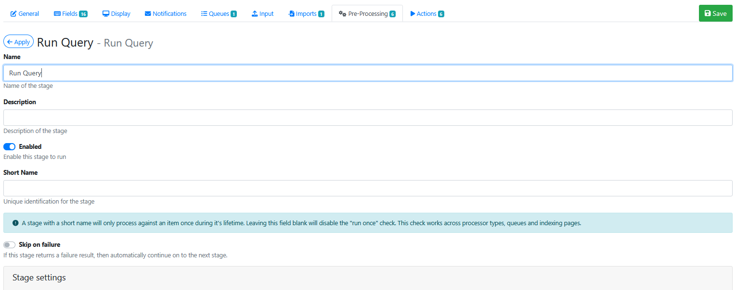This screenshot has height=290, width=736.
Task: Open the Pre-Processing tab
Action: point(367,14)
